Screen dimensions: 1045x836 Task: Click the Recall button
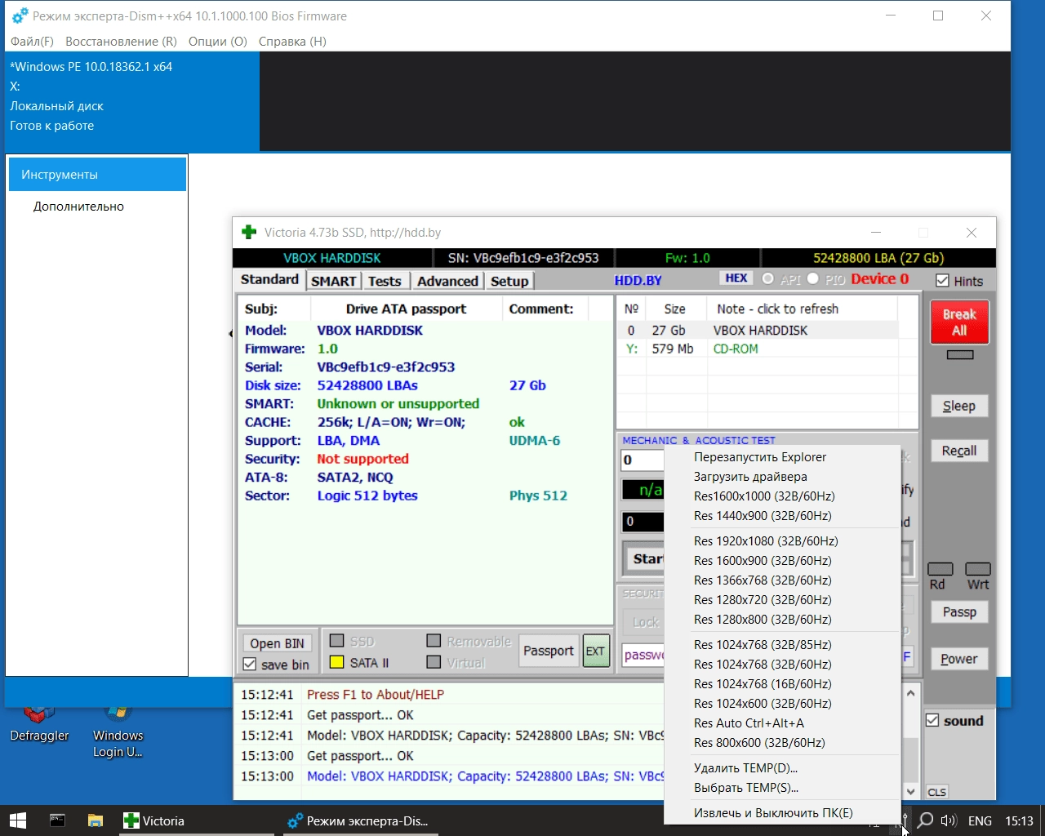pyautogui.click(x=959, y=451)
